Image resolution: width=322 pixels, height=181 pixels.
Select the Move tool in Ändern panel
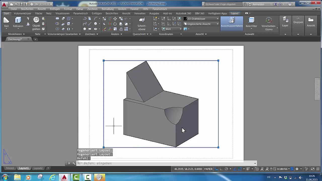tap(115, 19)
